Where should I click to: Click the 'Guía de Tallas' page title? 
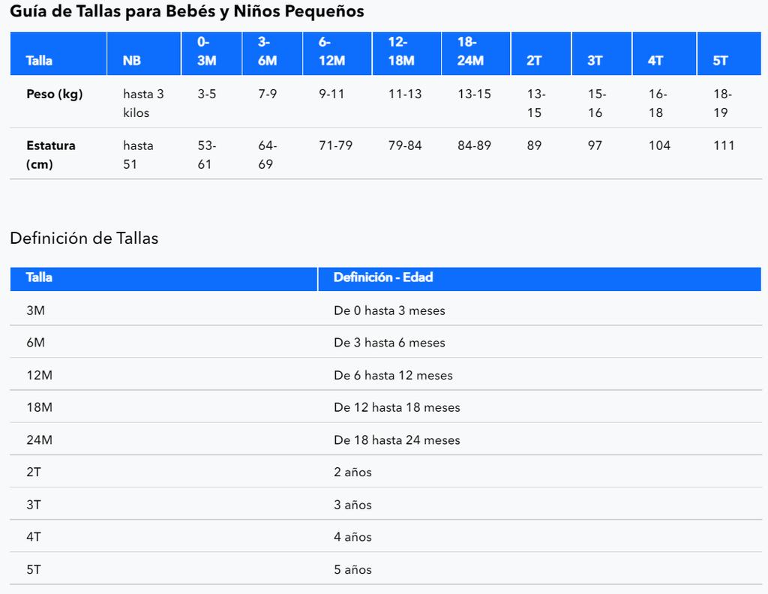(187, 11)
